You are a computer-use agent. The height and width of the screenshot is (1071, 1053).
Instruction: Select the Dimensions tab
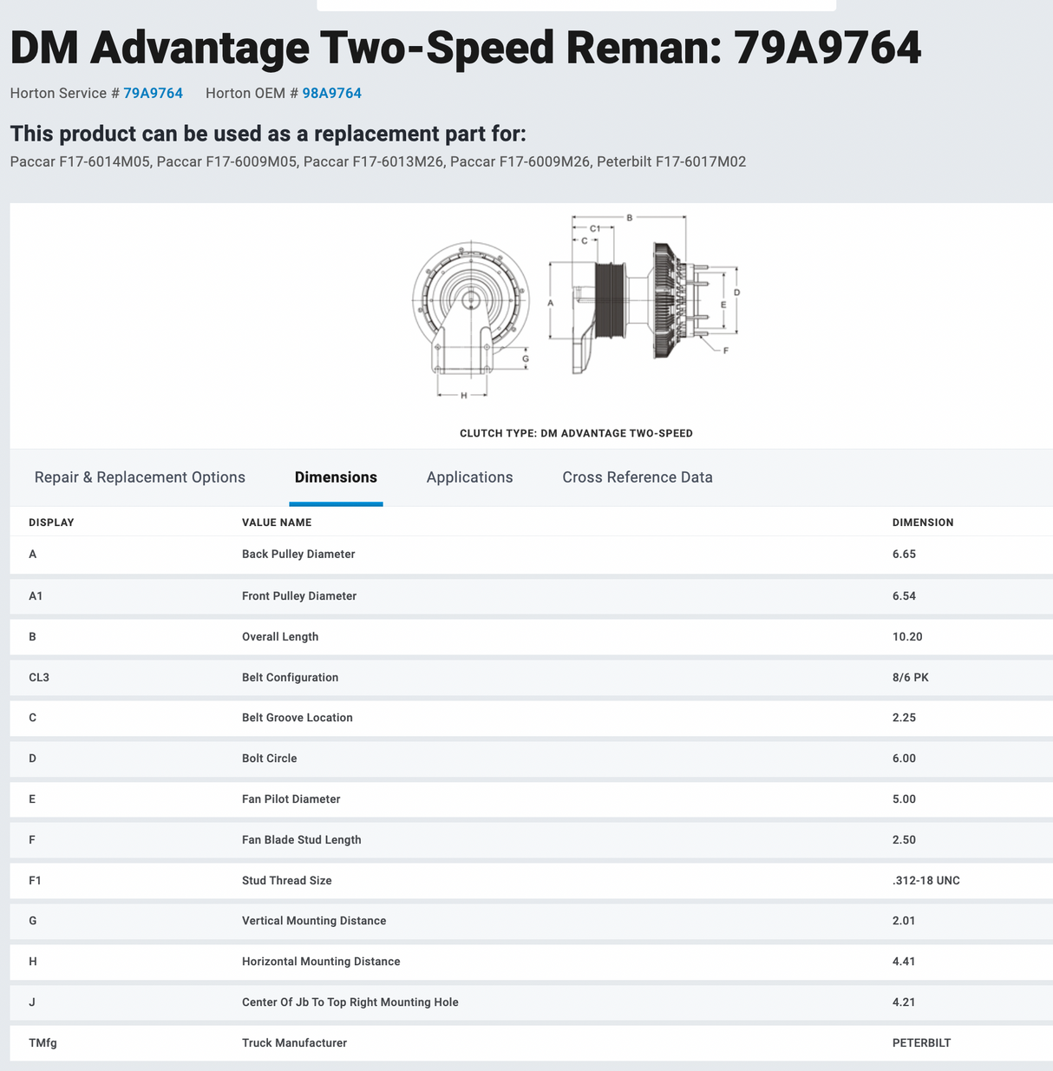coord(336,477)
